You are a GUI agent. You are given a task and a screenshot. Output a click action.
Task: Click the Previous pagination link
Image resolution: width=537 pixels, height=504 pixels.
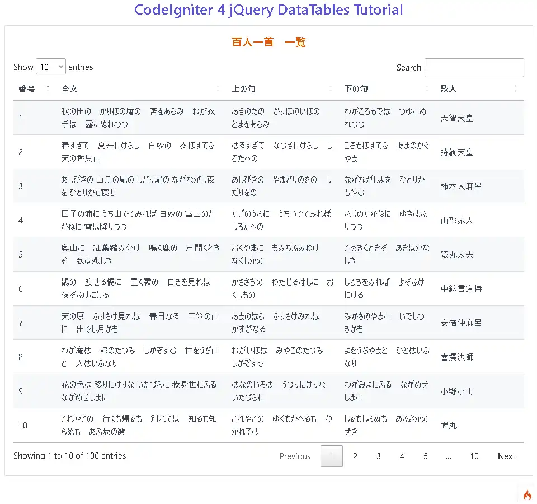click(295, 456)
